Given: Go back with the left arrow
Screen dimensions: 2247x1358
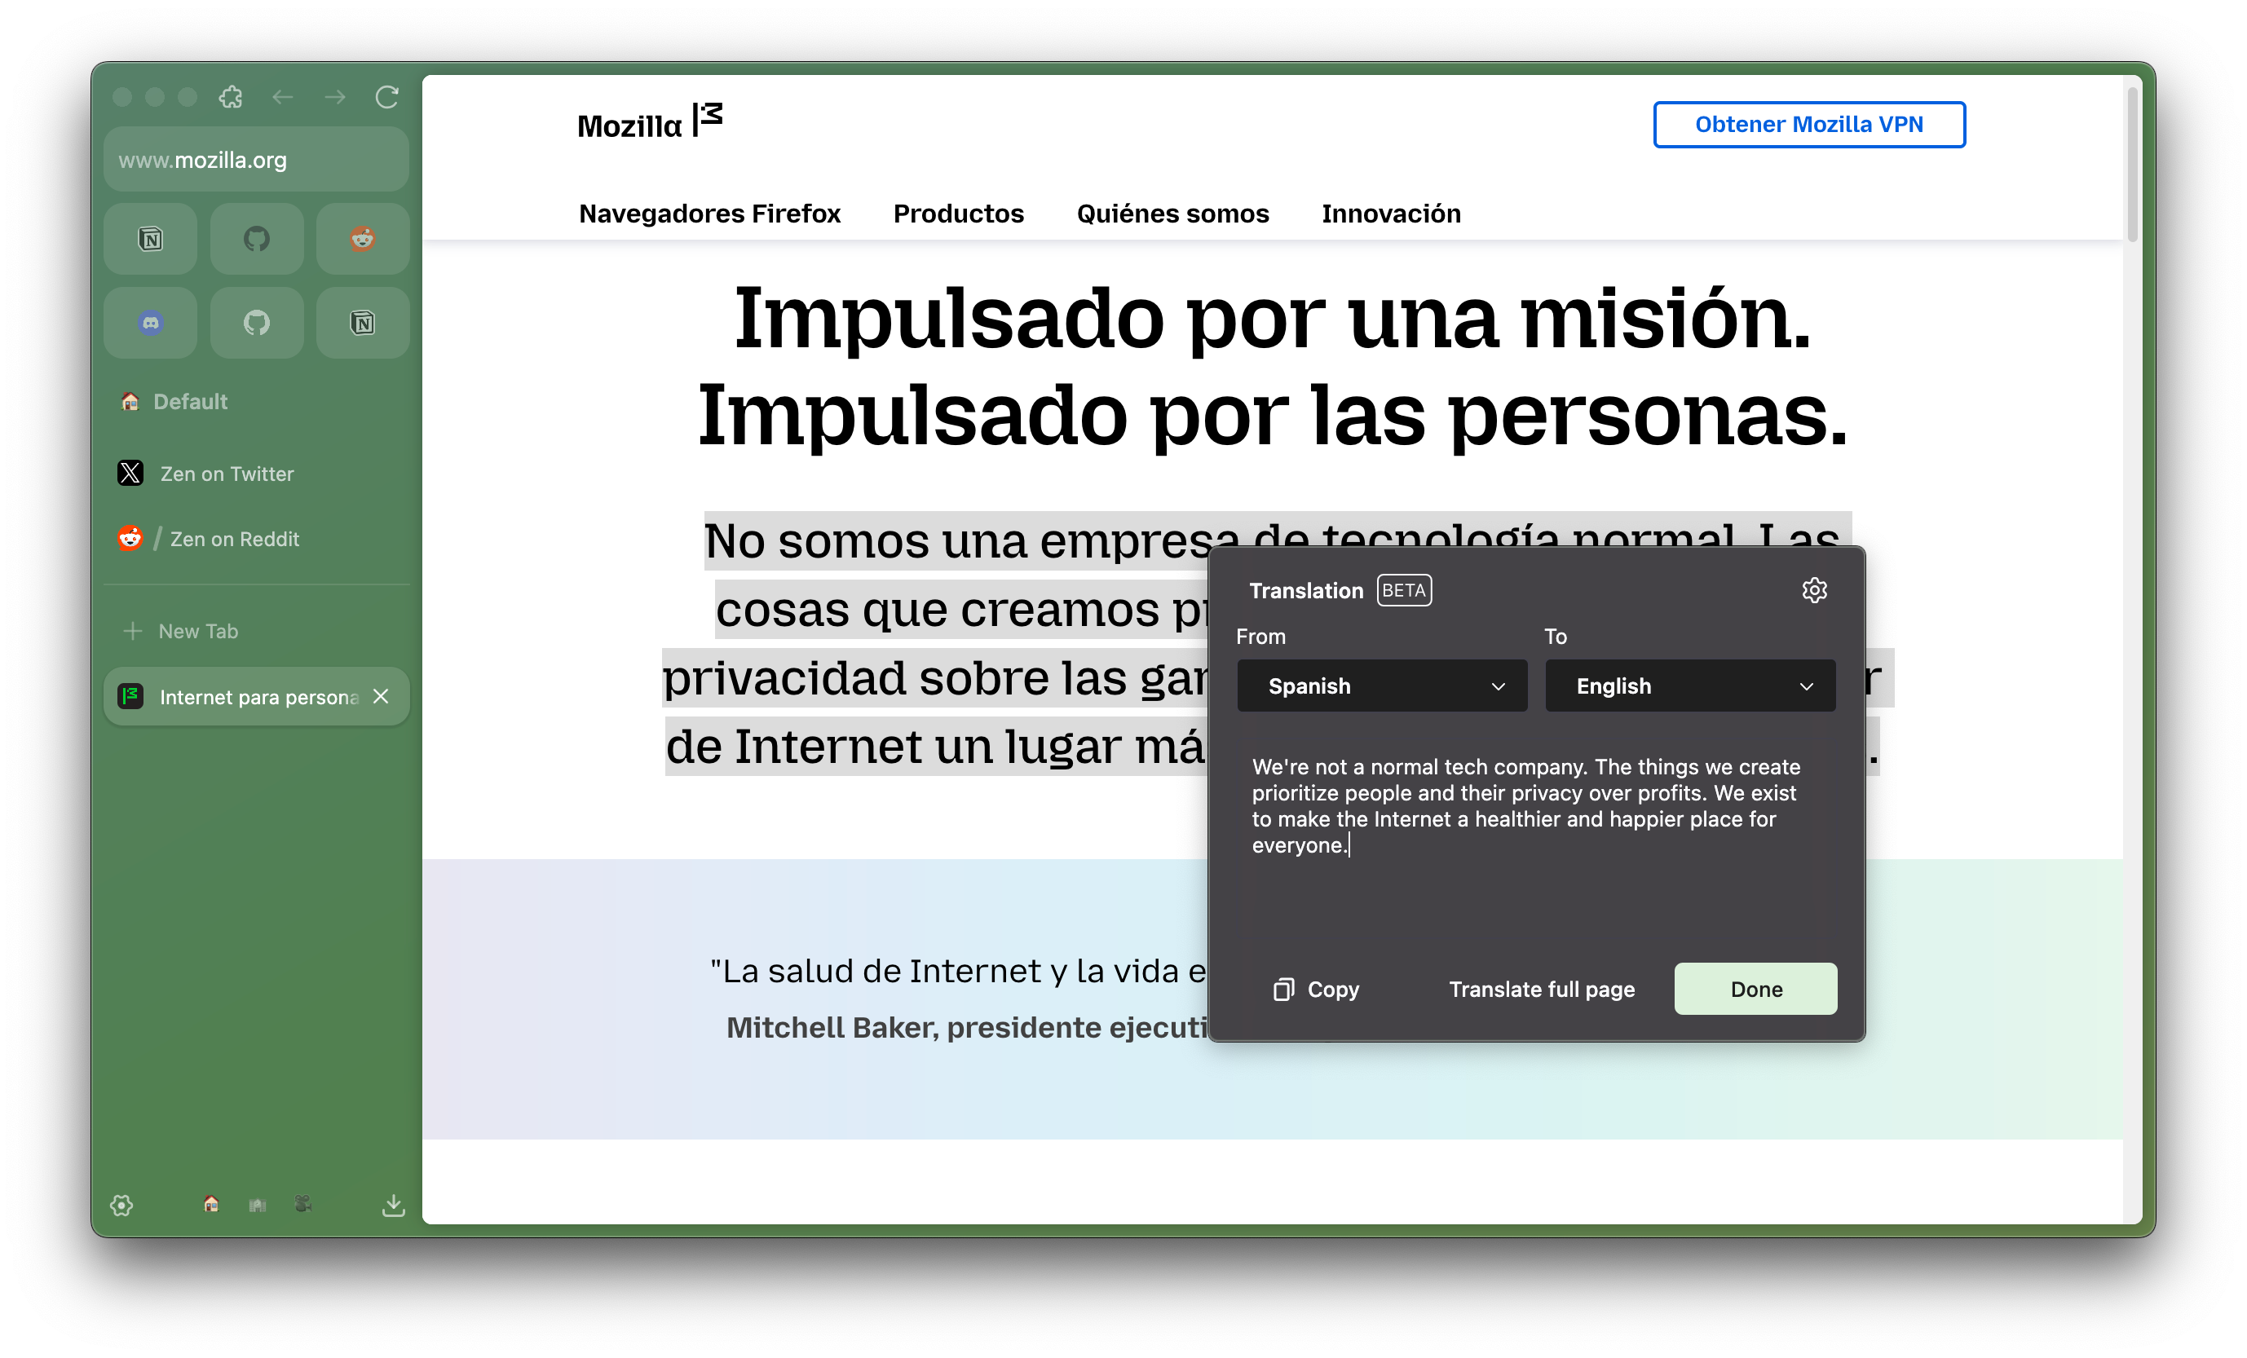Looking at the screenshot, I should point(283,97).
